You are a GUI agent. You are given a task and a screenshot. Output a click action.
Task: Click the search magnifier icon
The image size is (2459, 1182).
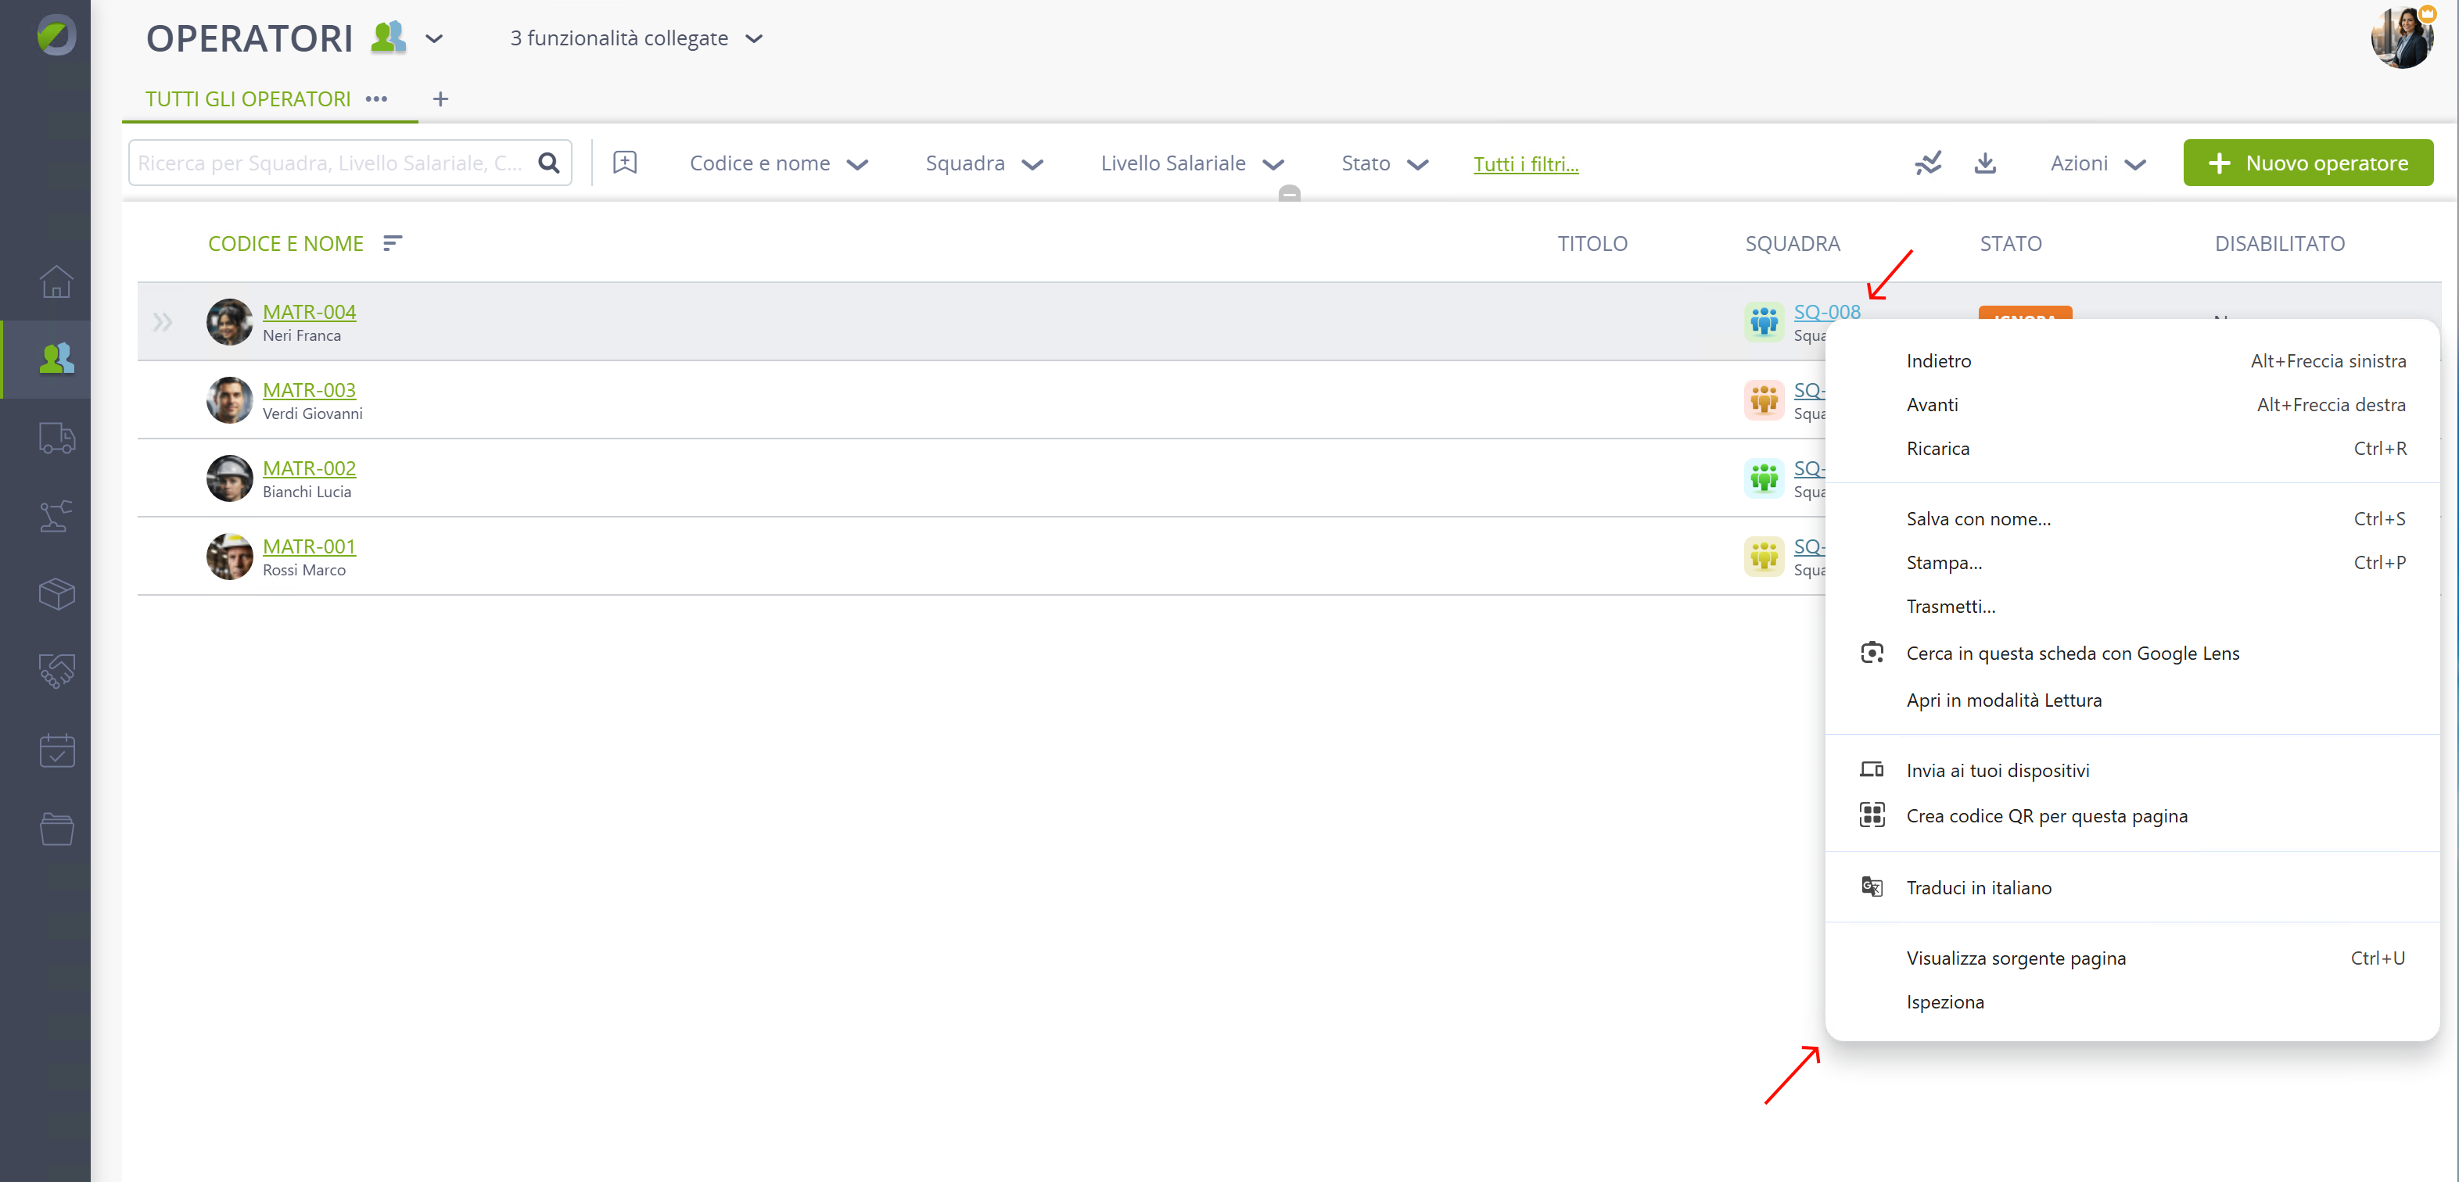click(x=549, y=163)
